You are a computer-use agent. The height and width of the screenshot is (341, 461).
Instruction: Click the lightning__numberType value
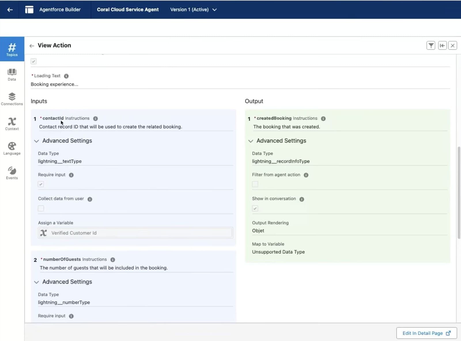[64, 302]
